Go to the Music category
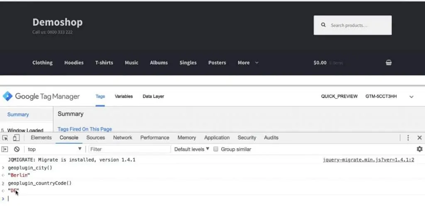The image size is (425, 216). pyautogui.click(x=132, y=63)
